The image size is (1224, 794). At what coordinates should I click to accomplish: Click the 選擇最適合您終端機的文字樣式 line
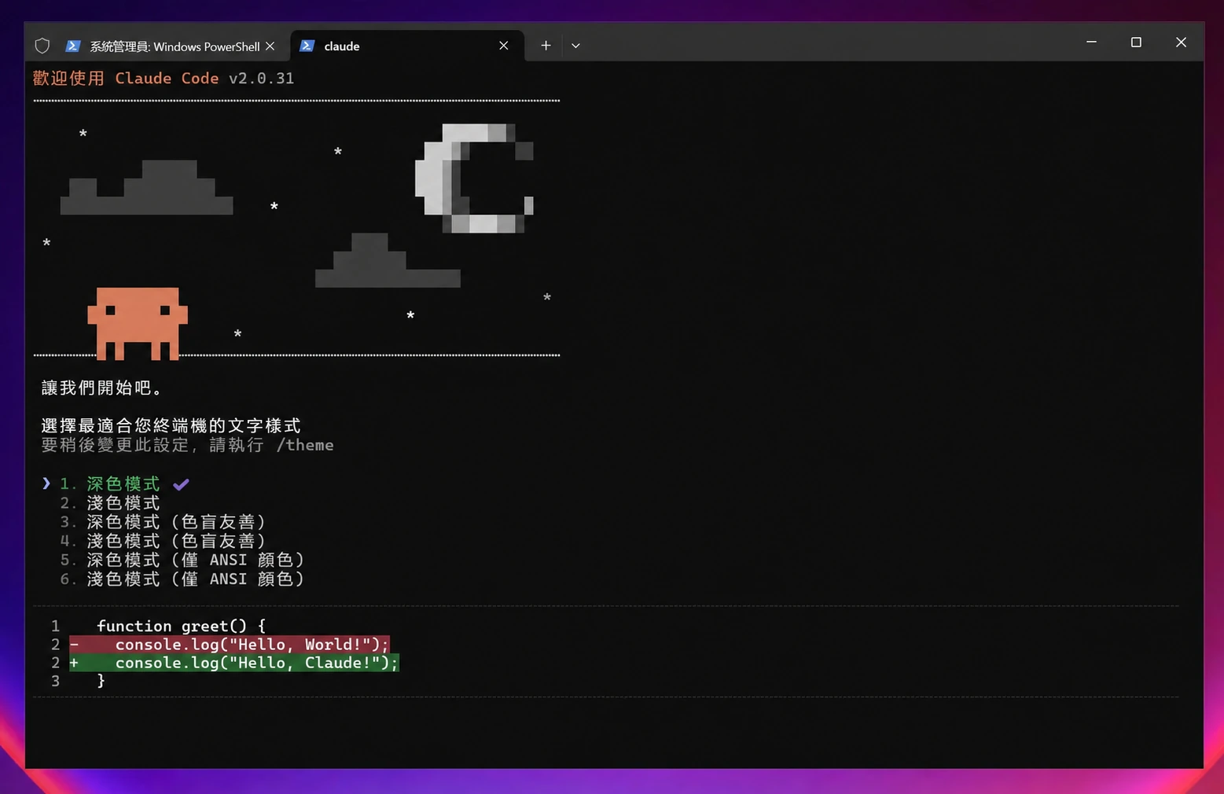(171, 425)
